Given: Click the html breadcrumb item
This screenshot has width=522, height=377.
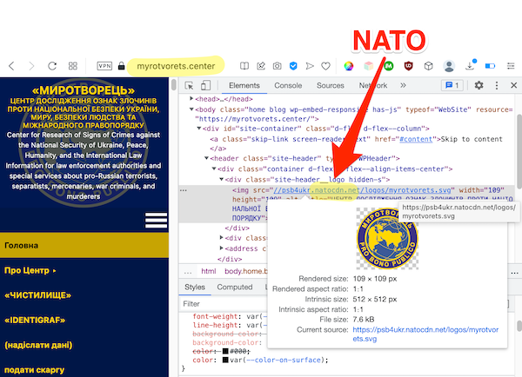Looking at the screenshot, I should tap(209, 271).
